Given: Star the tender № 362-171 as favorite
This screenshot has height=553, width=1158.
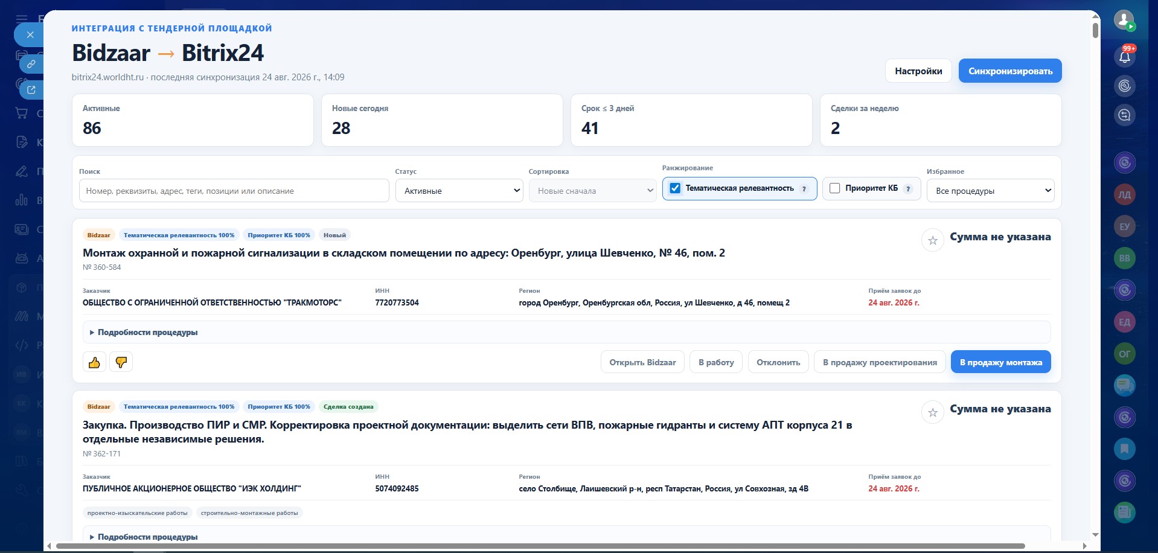Looking at the screenshot, I should (933, 412).
